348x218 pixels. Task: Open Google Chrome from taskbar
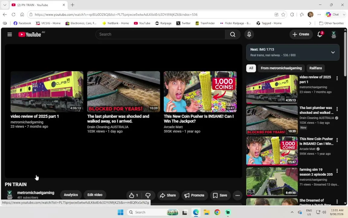click(217, 212)
